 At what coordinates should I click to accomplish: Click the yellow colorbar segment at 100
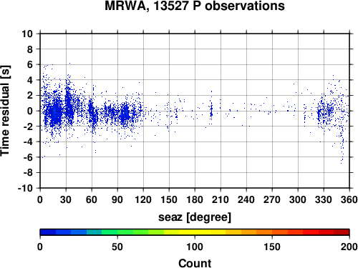tap(195, 232)
